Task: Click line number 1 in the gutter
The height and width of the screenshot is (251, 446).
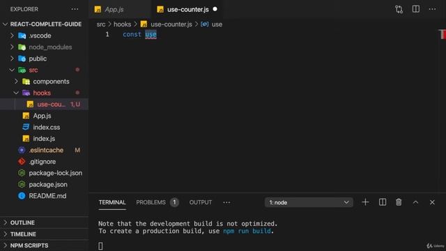Action: point(107,34)
